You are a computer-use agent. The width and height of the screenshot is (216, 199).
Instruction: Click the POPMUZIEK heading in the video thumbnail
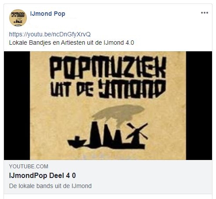(108, 67)
